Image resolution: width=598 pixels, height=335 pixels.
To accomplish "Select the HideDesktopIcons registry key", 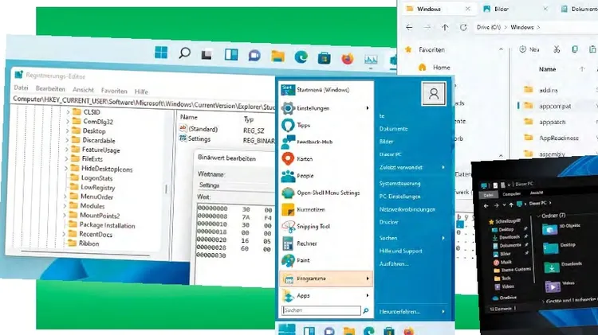I will coord(107,169).
